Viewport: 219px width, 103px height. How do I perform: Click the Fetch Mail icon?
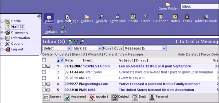118,17
